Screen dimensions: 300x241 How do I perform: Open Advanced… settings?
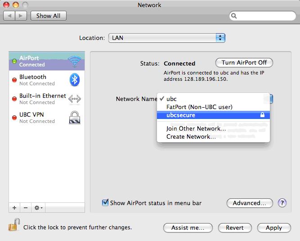250,203
